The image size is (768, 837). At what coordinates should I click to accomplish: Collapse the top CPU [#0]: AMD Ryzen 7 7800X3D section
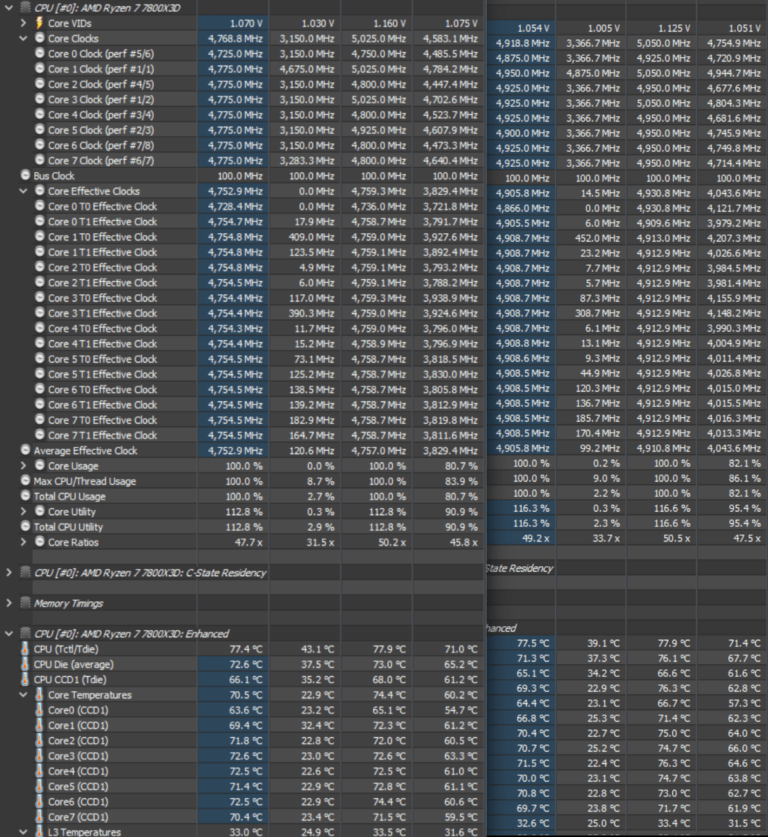9,8
